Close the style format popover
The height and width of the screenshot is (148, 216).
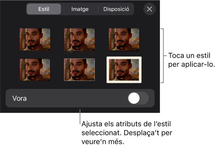(149, 9)
